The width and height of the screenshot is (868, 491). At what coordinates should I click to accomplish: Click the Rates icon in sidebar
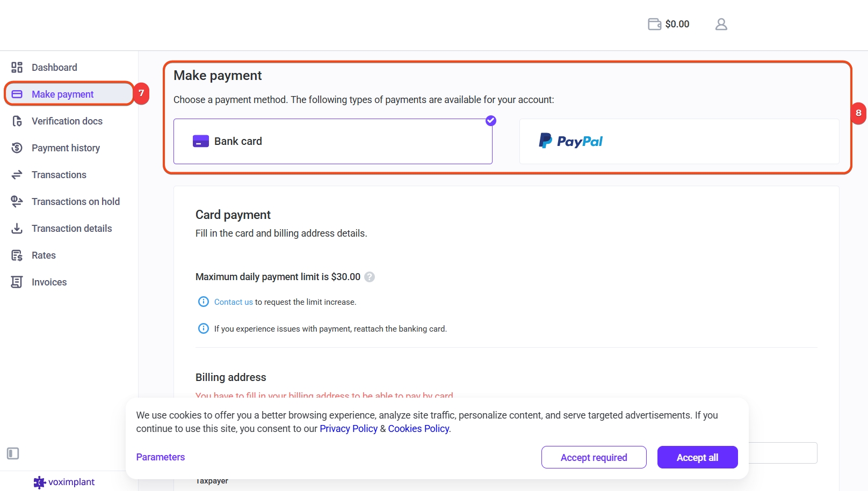(x=17, y=255)
